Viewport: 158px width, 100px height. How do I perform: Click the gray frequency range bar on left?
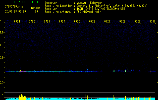[x=5, y=70]
